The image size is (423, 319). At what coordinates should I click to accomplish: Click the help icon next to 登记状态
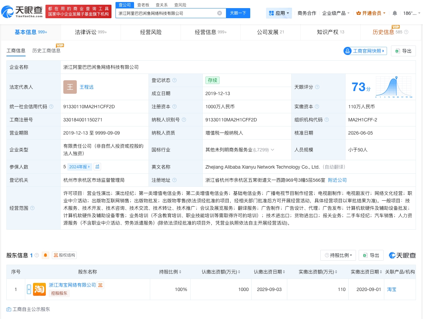pos(174,80)
